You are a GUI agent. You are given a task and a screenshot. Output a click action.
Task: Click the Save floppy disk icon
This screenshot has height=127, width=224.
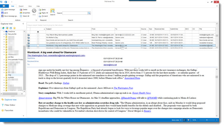(x=2, y=13)
